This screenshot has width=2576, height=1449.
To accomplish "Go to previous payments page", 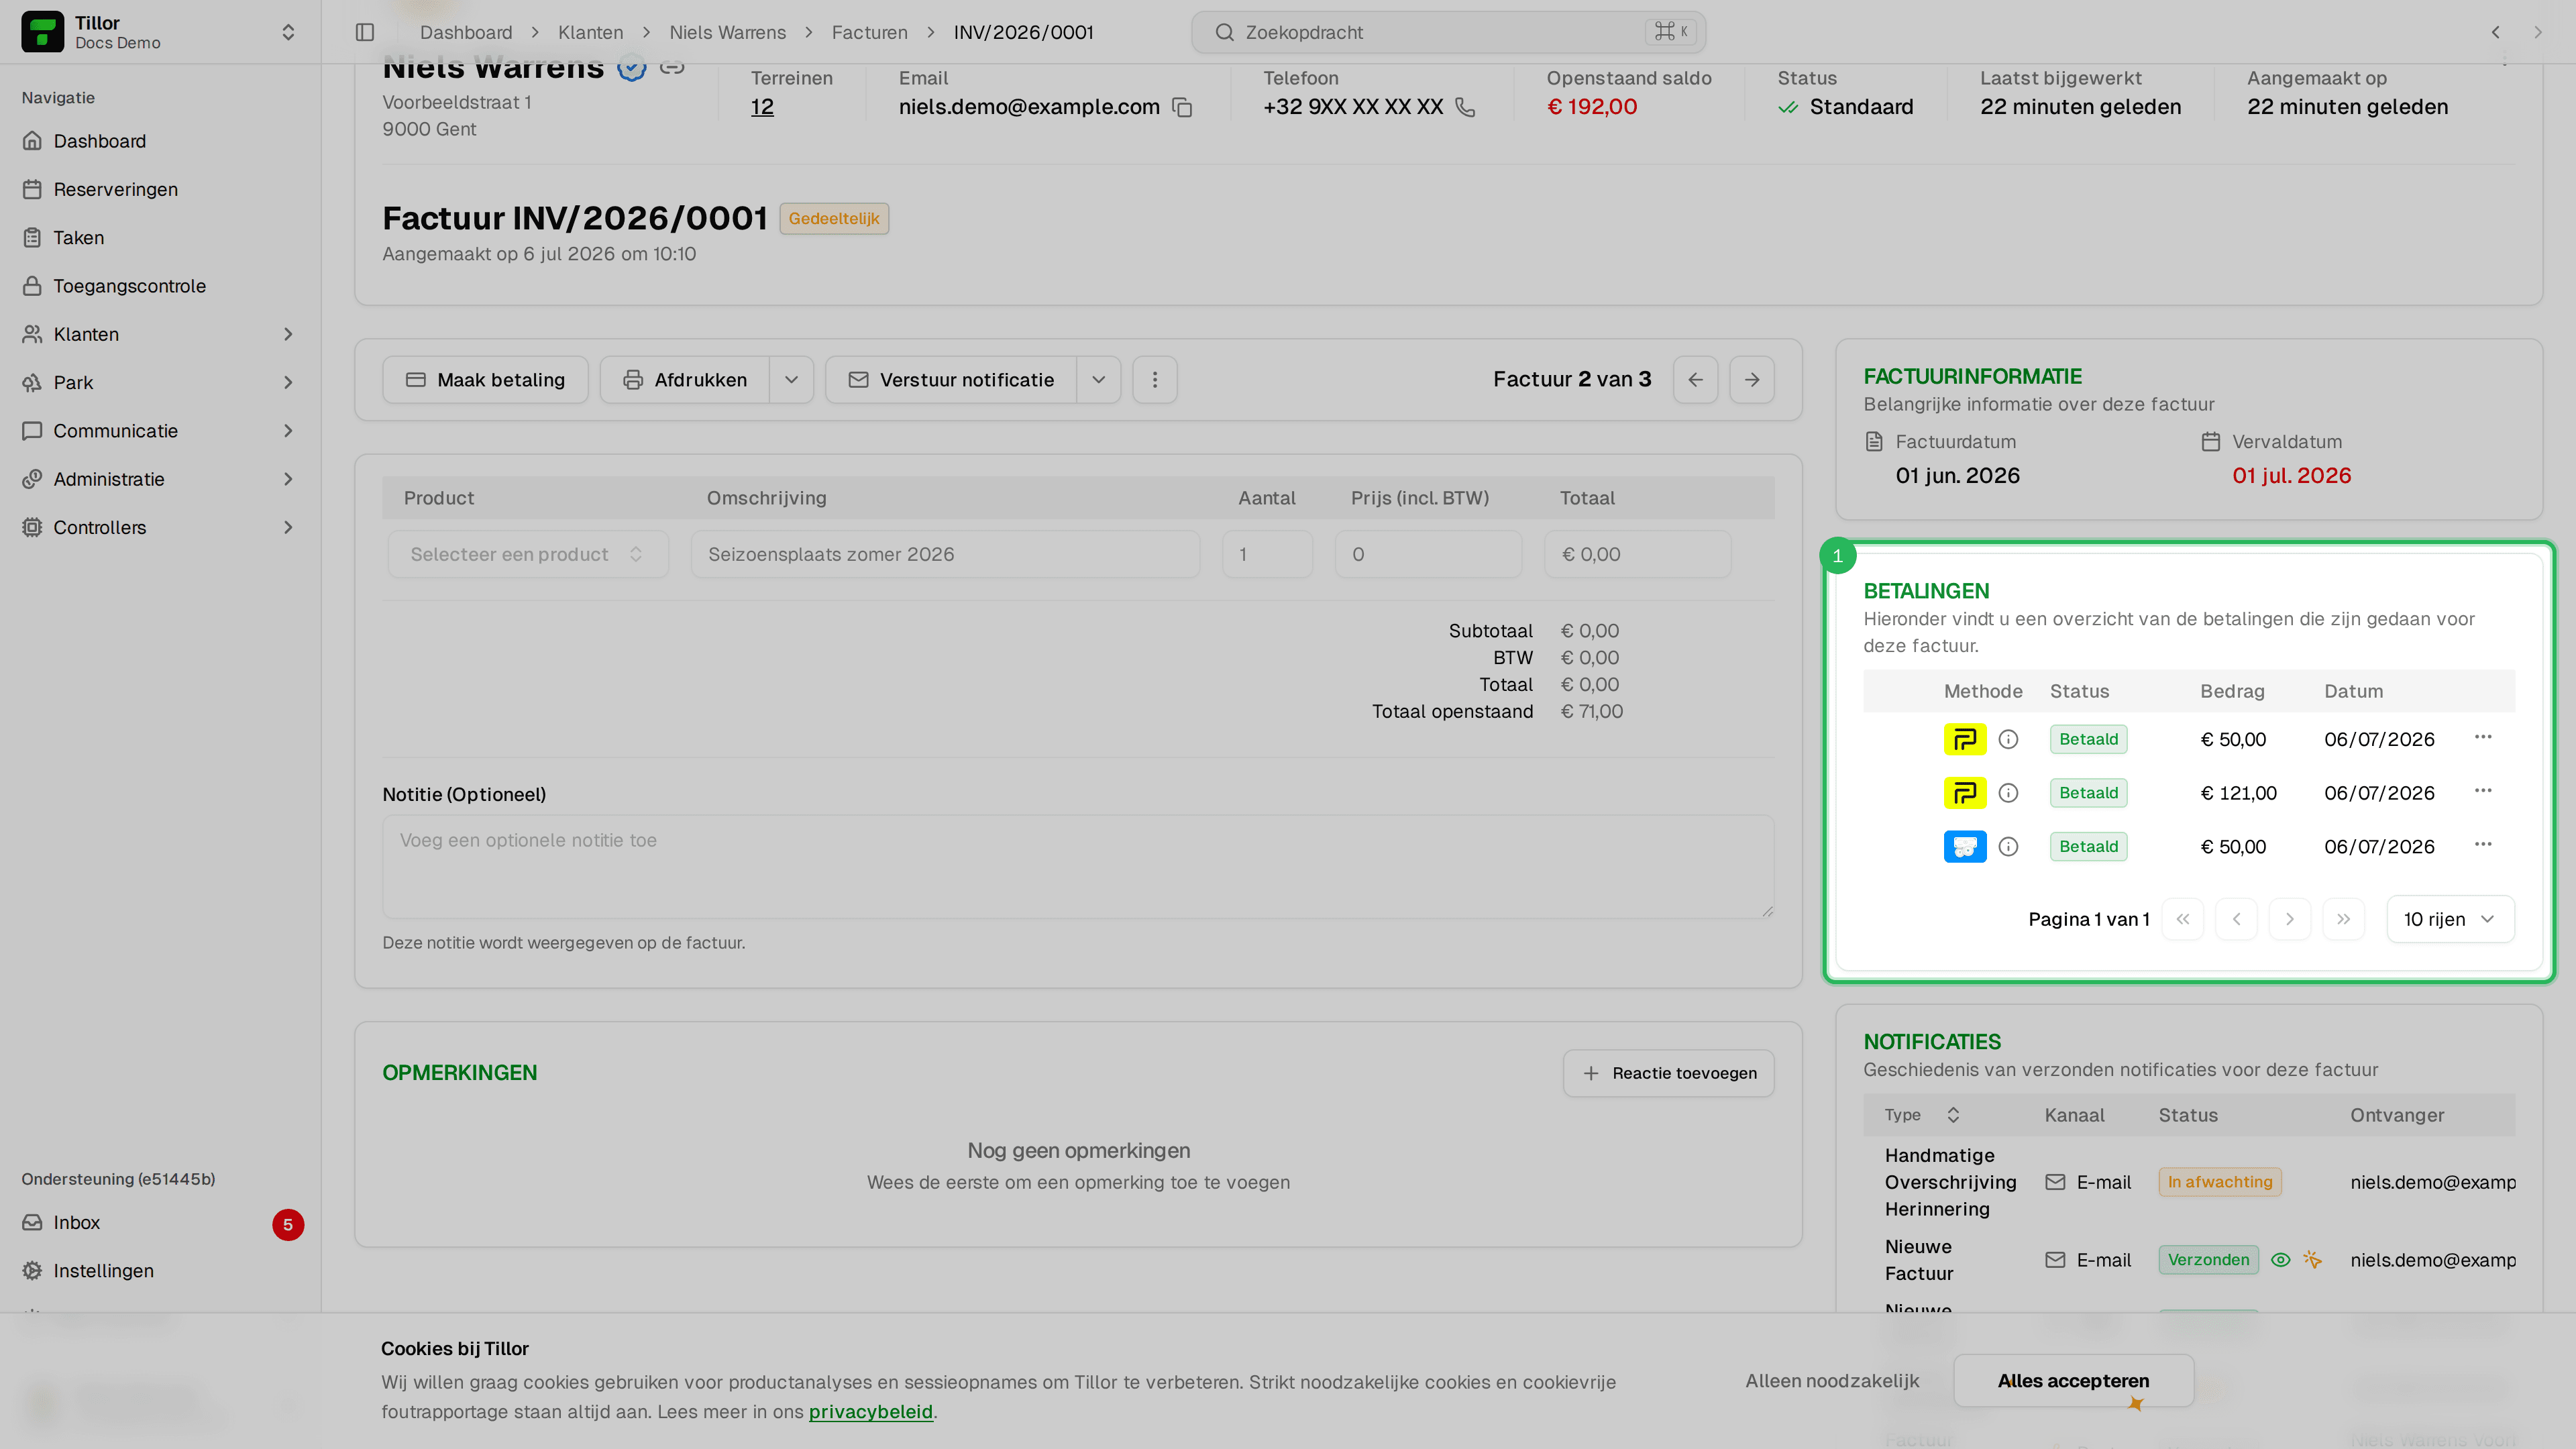I will point(2236,919).
